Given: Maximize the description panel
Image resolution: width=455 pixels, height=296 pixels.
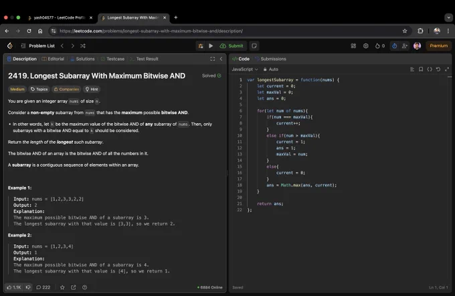Looking at the screenshot, I should point(212,59).
